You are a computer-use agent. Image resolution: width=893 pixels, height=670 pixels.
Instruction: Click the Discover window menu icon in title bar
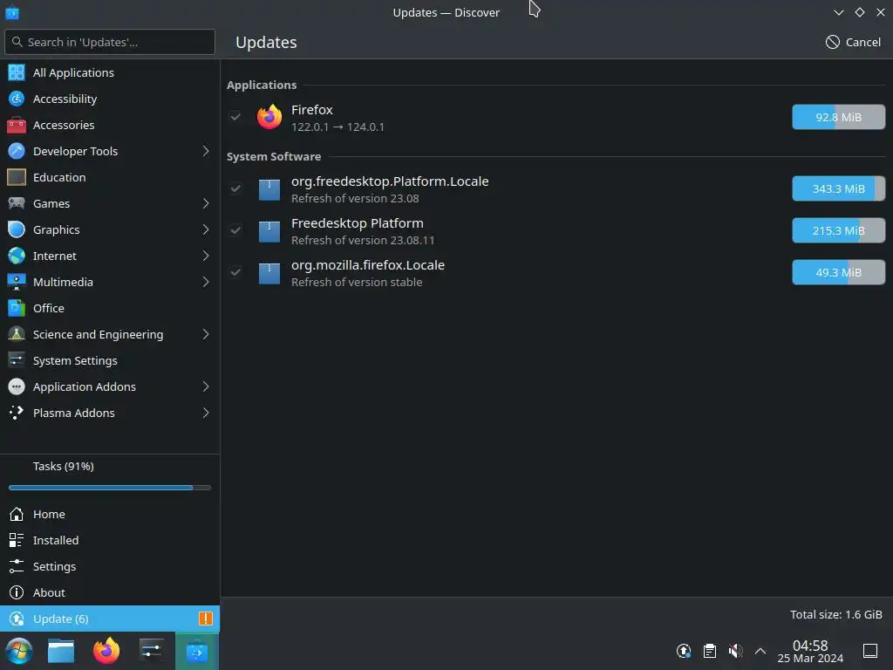click(12, 12)
